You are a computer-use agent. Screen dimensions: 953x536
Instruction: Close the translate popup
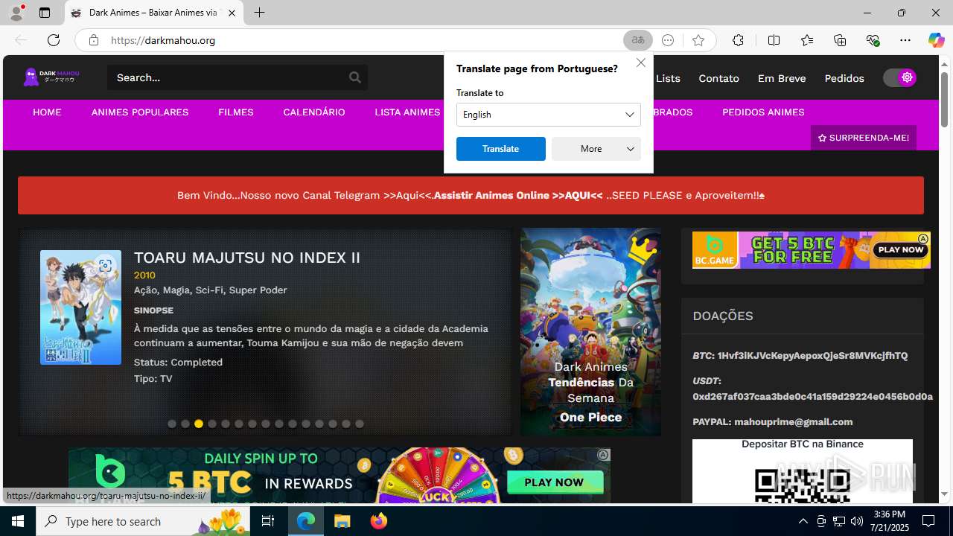[x=641, y=63]
